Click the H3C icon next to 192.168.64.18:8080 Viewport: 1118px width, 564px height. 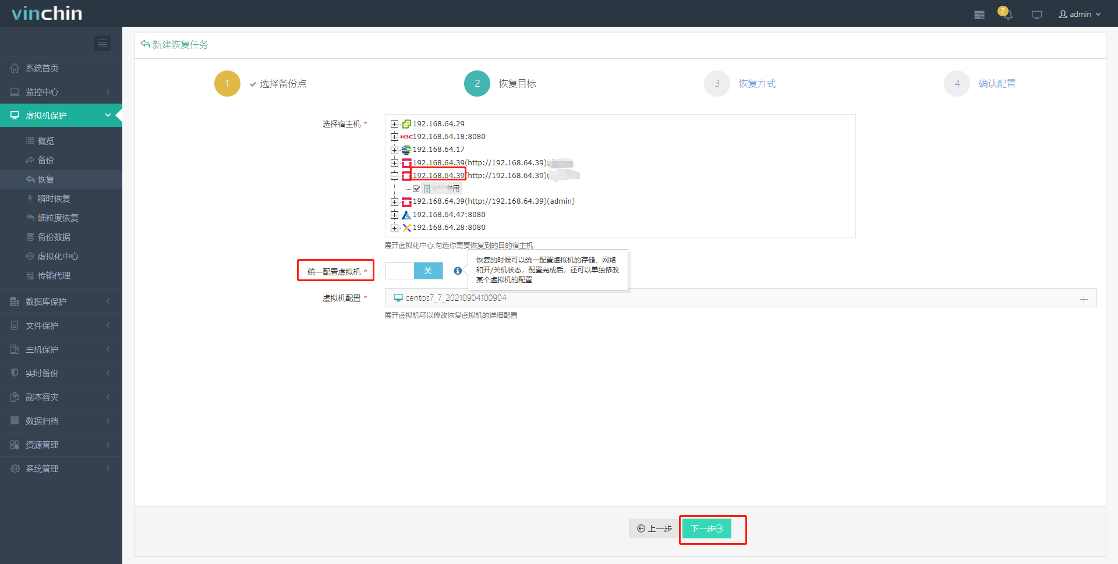point(407,136)
